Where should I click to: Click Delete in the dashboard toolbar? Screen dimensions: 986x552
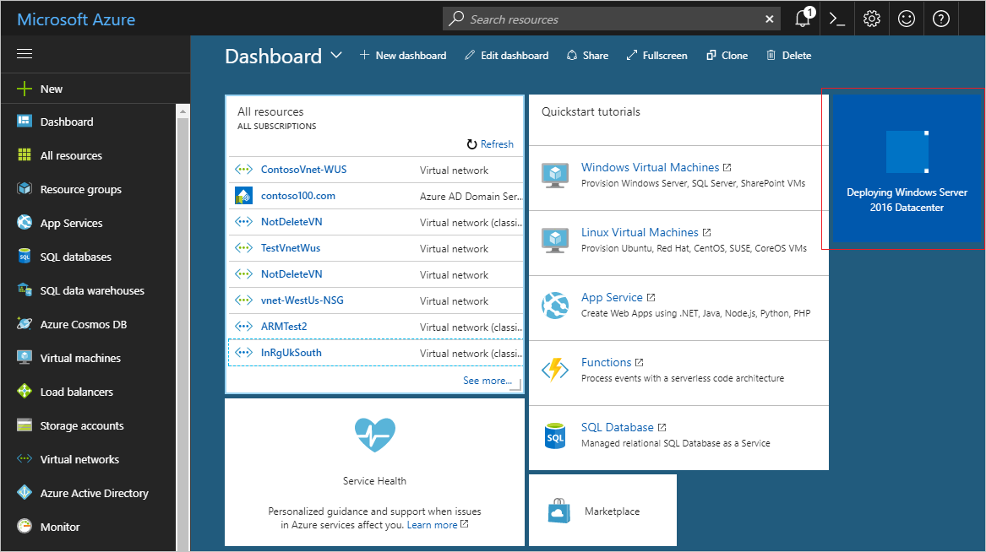tap(788, 55)
